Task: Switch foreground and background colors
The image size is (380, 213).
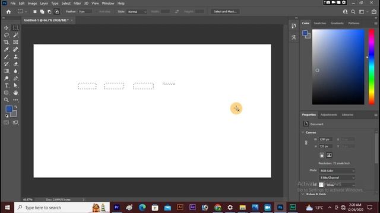Action: pyautogui.click(x=16, y=107)
